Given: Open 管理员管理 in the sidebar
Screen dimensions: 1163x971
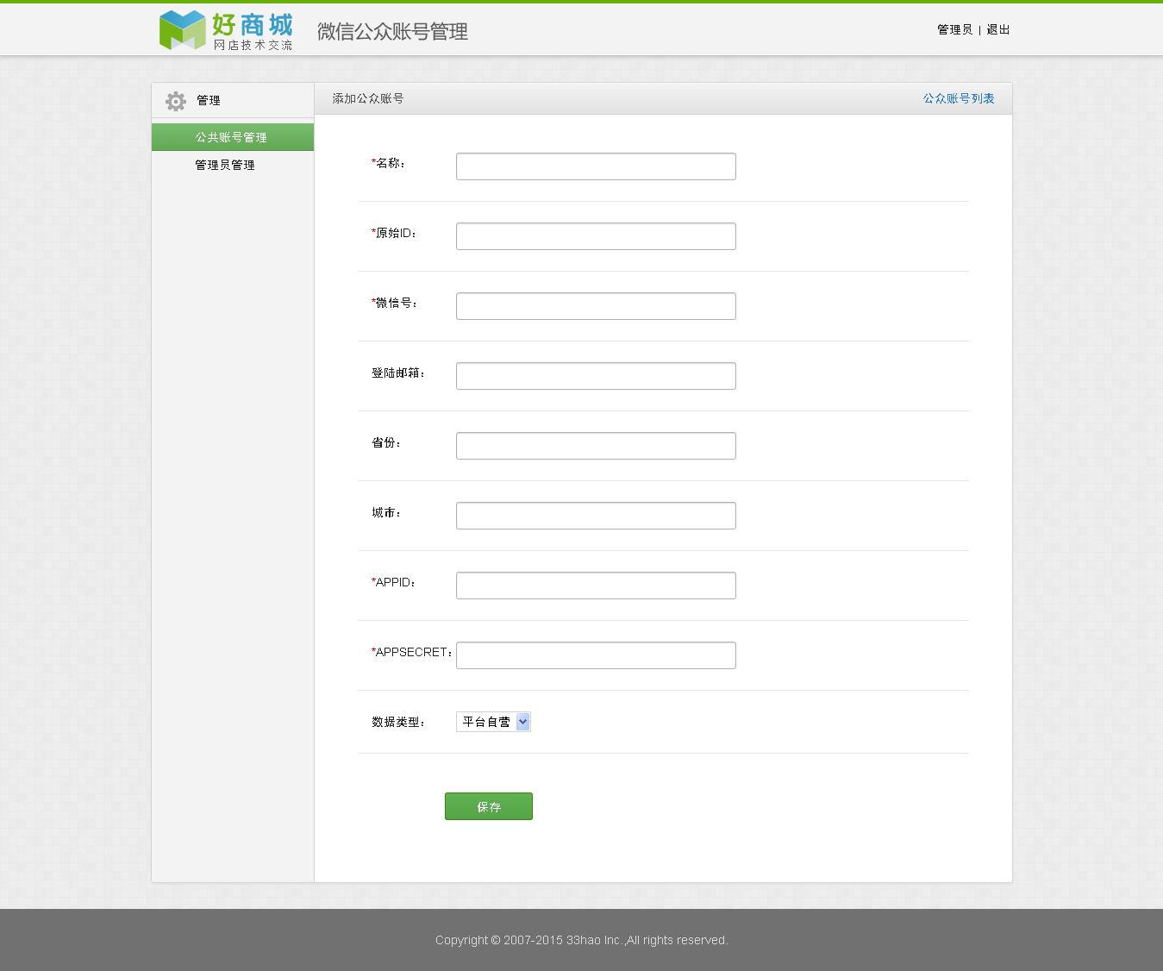Looking at the screenshot, I should coord(225,165).
